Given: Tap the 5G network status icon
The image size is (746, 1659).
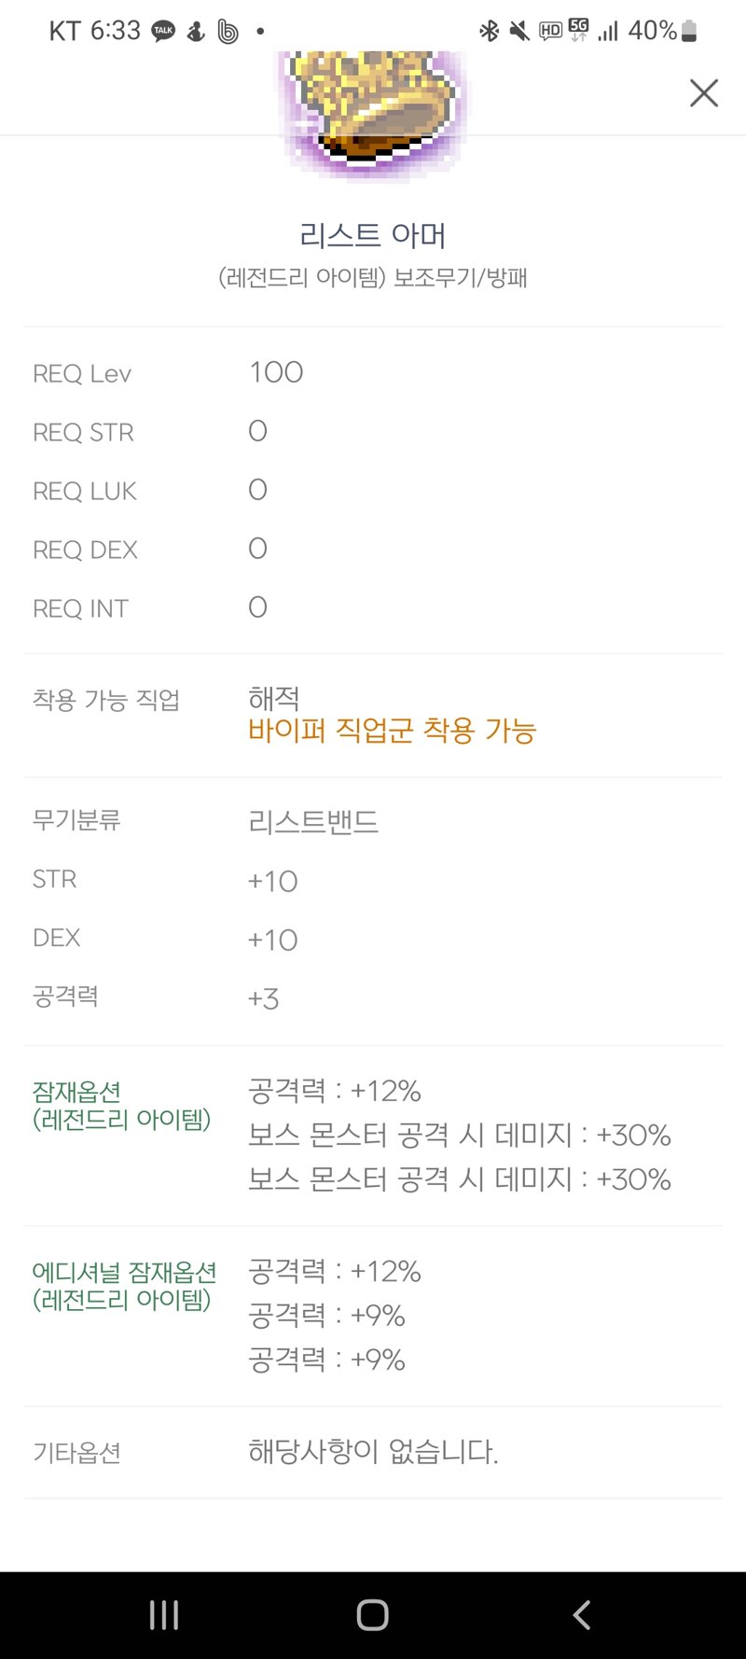Looking at the screenshot, I should pos(578,30).
